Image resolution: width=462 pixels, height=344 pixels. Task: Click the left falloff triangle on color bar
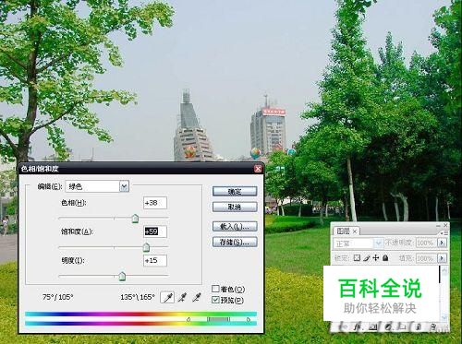click(188, 320)
